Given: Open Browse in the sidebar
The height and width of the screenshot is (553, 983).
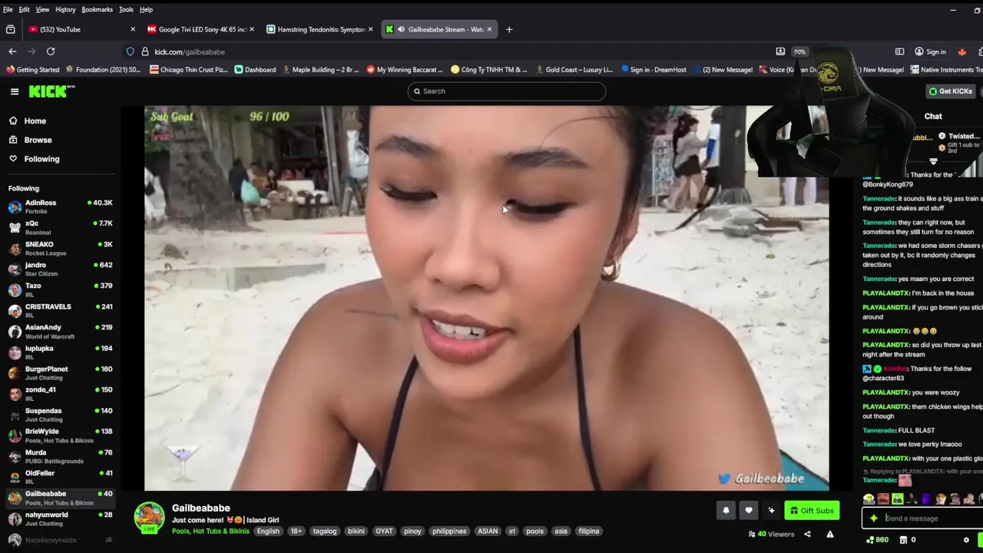Looking at the screenshot, I should tap(38, 140).
